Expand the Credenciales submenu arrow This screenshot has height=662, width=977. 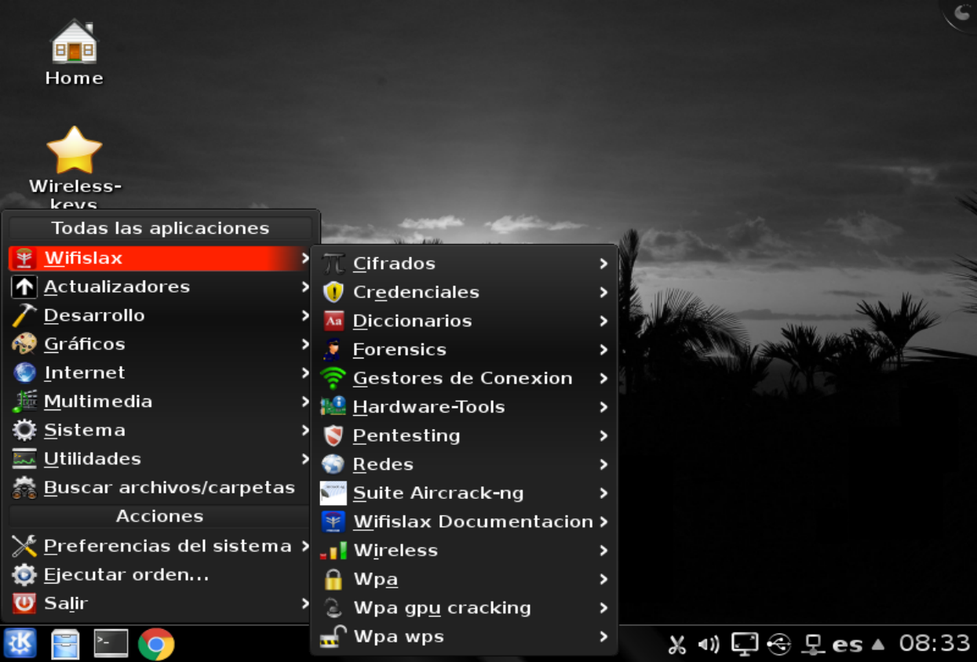[603, 292]
